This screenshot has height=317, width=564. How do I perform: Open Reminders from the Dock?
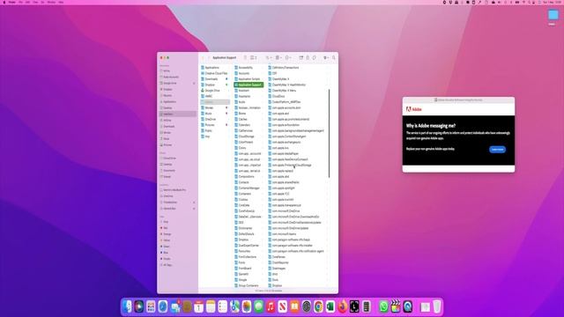pyautogui.click(x=223, y=306)
